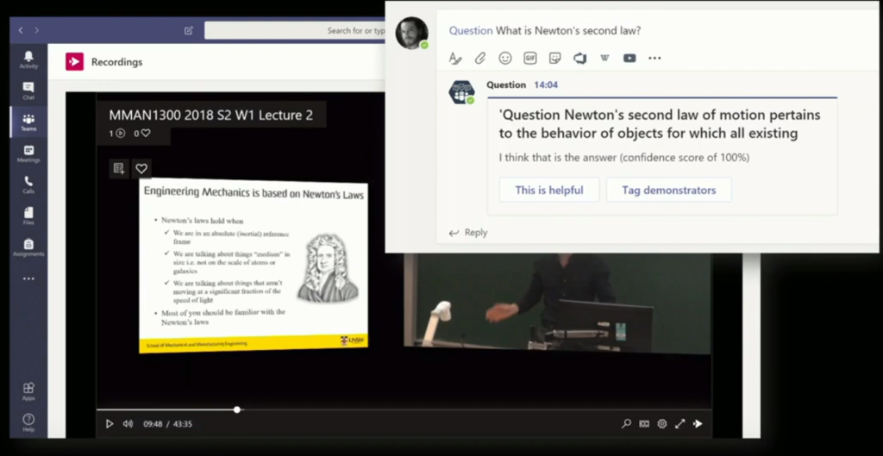Click the confidence score text in the bot card

624,158
